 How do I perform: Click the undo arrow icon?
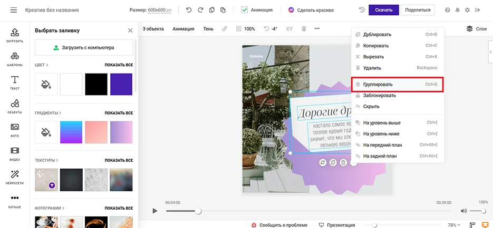[x=189, y=10]
